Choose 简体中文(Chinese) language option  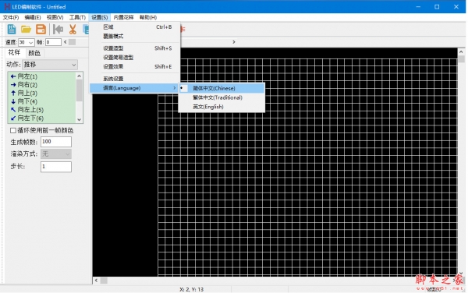[222, 88]
